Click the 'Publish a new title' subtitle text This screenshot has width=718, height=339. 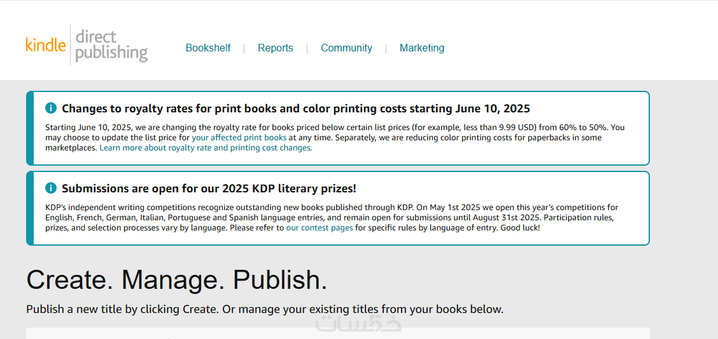[x=265, y=309]
